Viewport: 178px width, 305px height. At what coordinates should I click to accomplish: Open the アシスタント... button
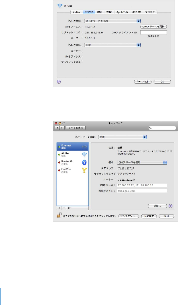click(129, 216)
